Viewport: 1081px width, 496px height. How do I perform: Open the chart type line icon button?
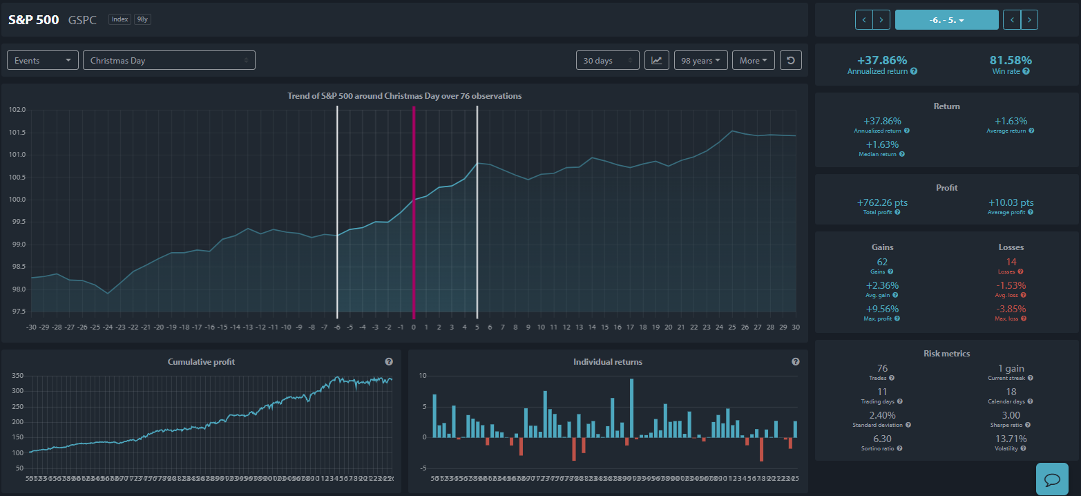[656, 60]
